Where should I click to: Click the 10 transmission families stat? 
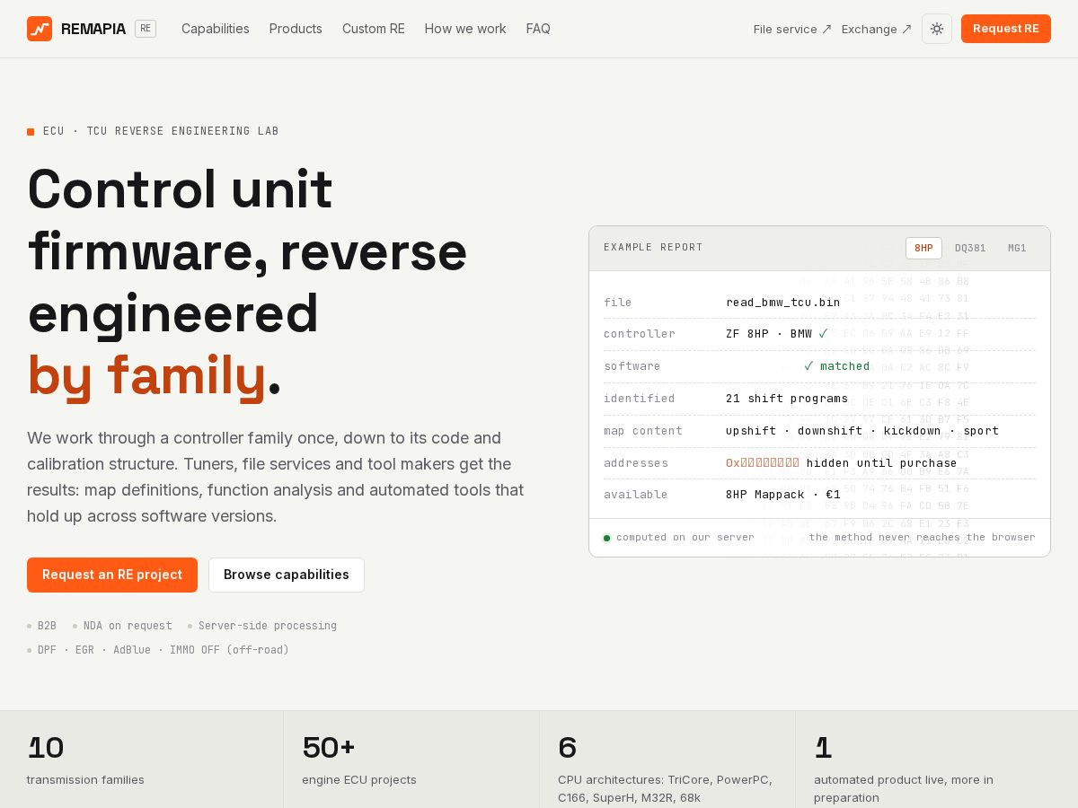pos(142,760)
